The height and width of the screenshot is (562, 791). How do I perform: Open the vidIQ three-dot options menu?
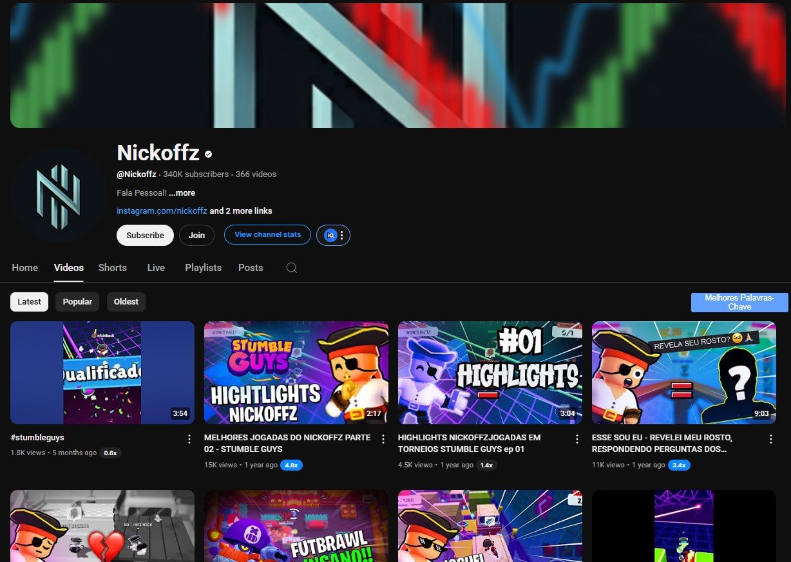pos(342,235)
